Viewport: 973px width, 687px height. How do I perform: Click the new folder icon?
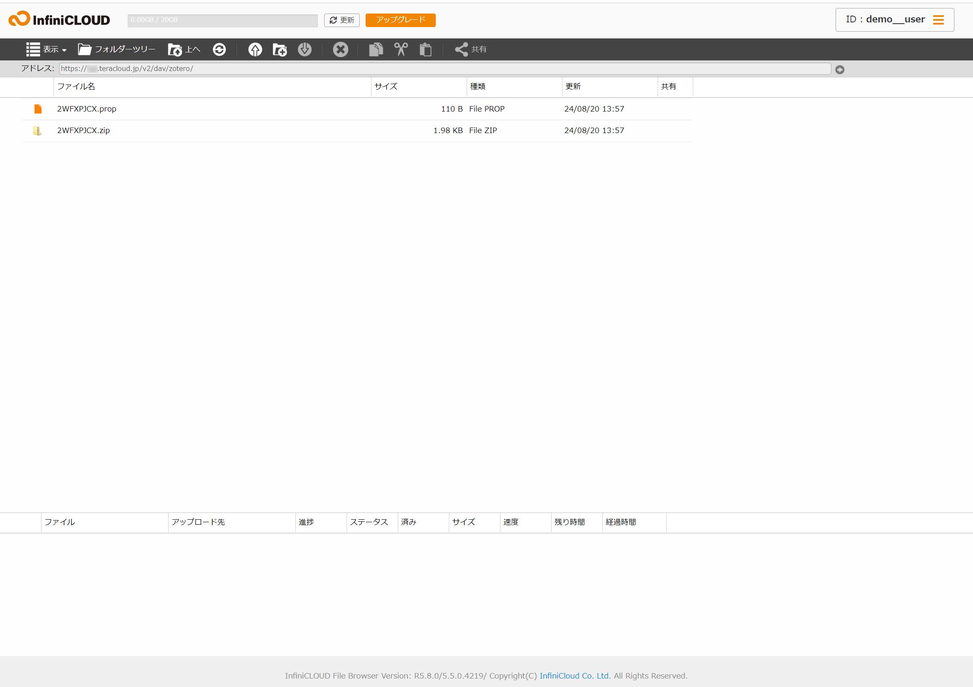pyautogui.click(x=280, y=49)
